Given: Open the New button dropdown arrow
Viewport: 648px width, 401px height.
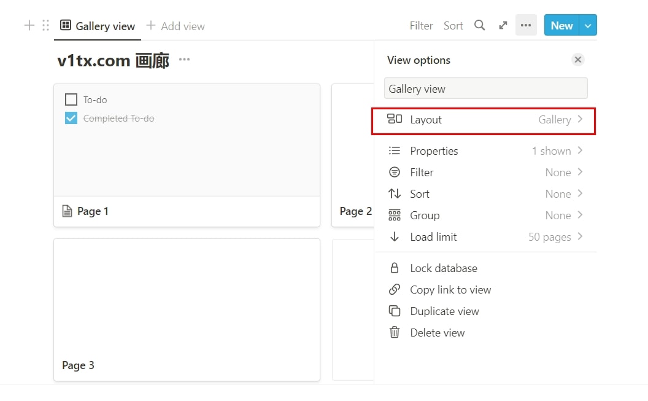Looking at the screenshot, I should pyautogui.click(x=588, y=25).
